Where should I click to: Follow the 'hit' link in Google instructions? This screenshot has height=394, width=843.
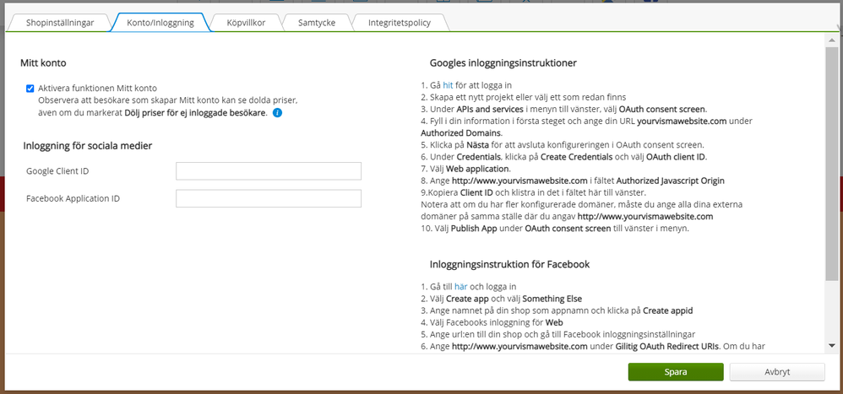point(448,85)
